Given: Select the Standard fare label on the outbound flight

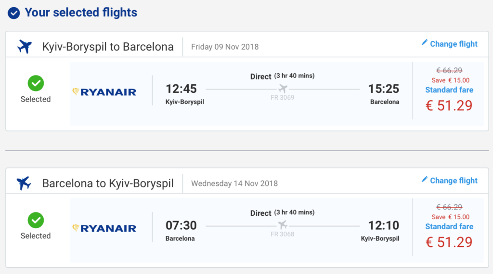Looking at the screenshot, I should tap(449, 90).
